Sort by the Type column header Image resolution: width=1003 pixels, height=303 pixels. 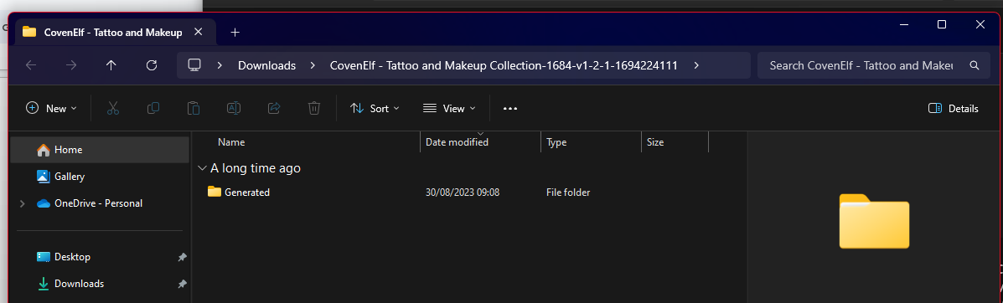click(x=556, y=142)
